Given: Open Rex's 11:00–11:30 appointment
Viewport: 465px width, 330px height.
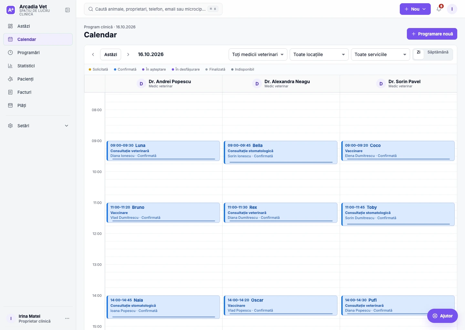Looking at the screenshot, I should pos(281,213).
